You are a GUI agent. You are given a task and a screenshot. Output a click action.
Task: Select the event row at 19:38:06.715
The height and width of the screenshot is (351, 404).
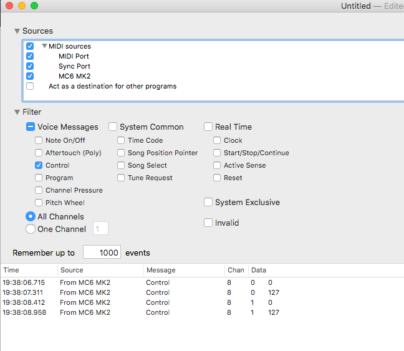point(203,282)
